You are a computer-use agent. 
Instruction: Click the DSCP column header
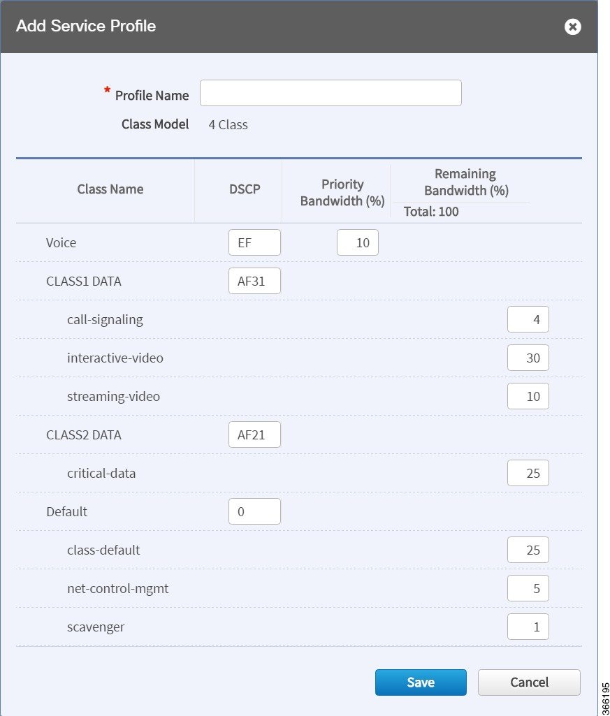(245, 189)
